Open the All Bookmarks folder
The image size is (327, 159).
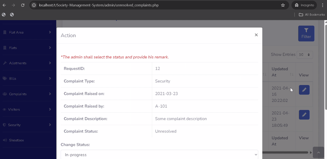click(x=312, y=15)
